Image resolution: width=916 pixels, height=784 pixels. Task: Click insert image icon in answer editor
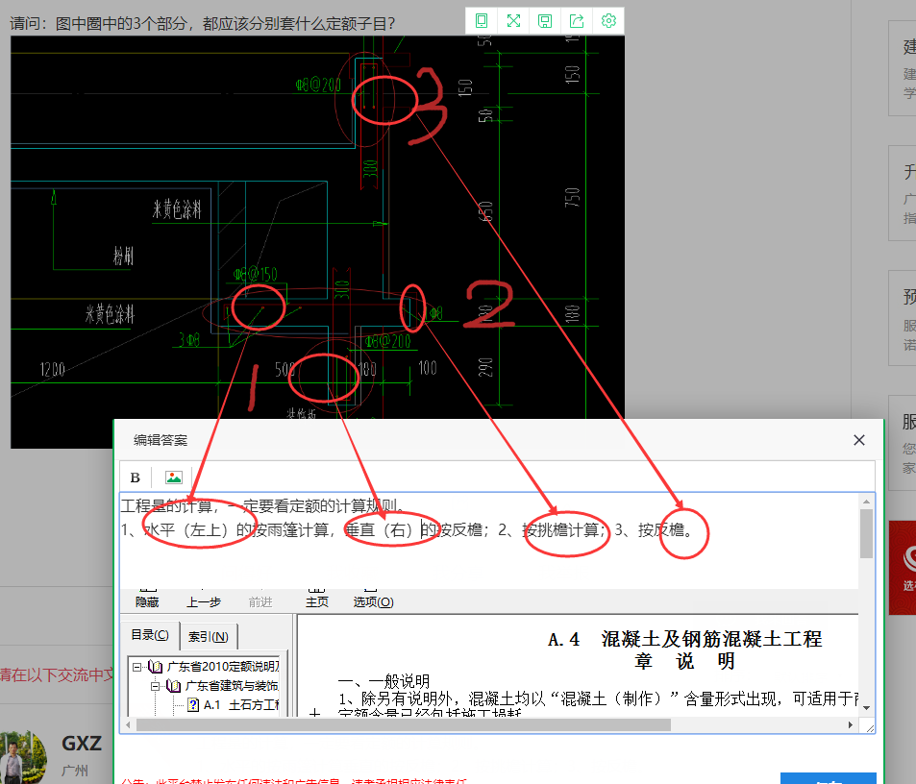tap(174, 478)
